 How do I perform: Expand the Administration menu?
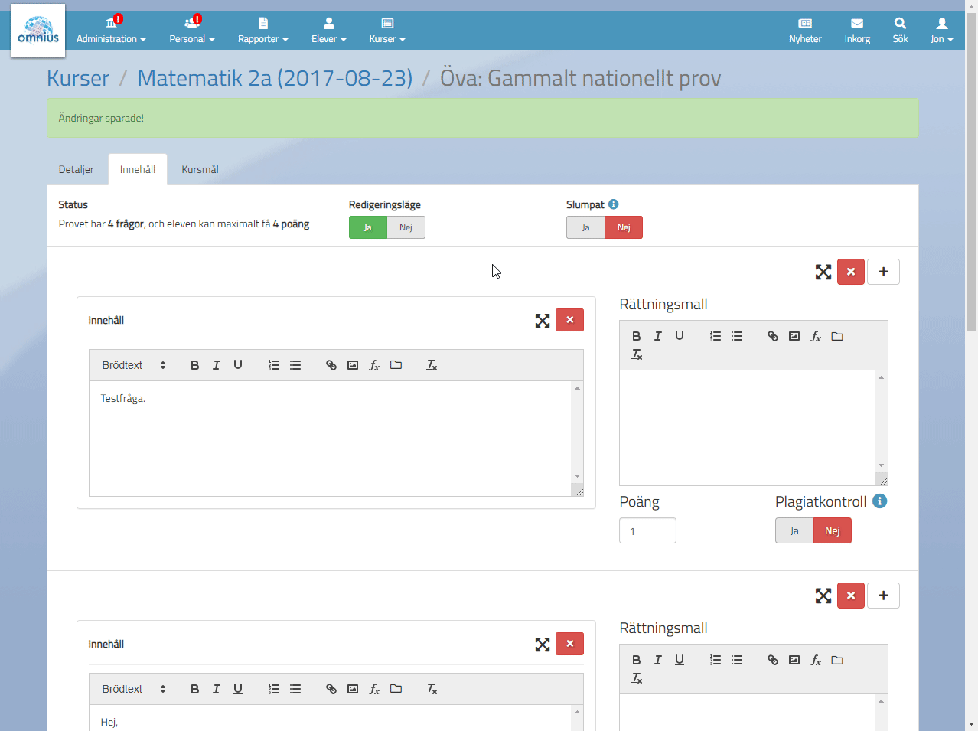111,30
